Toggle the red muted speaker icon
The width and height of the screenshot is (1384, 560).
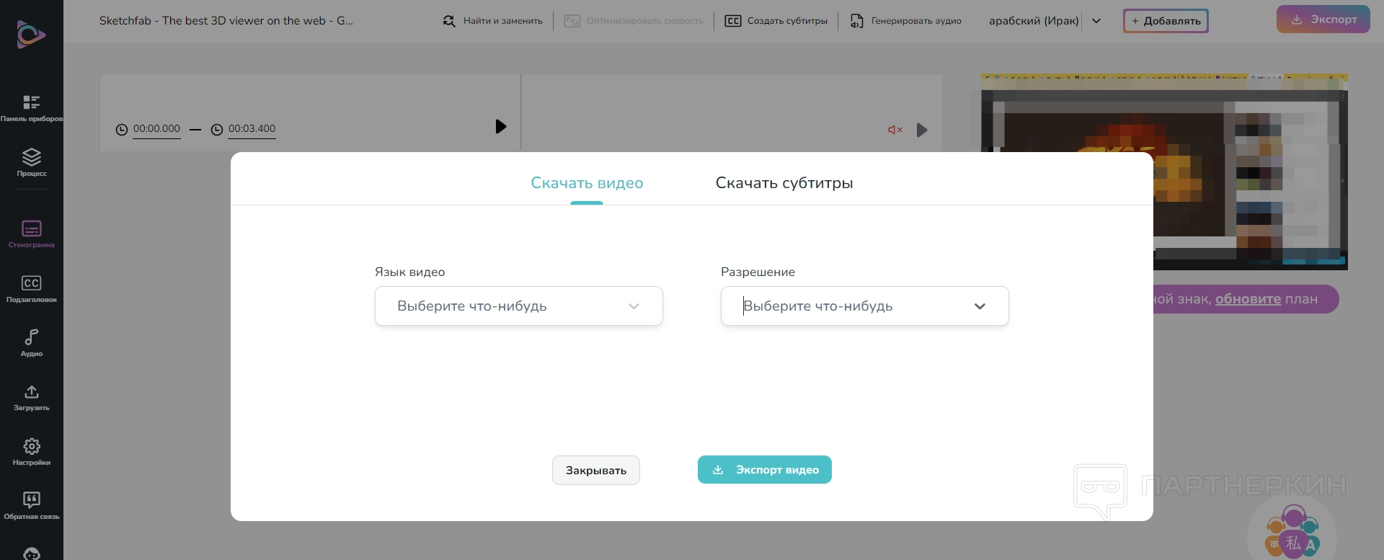[x=895, y=130]
